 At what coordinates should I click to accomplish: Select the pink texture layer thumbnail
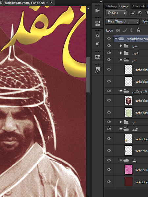point(128,170)
